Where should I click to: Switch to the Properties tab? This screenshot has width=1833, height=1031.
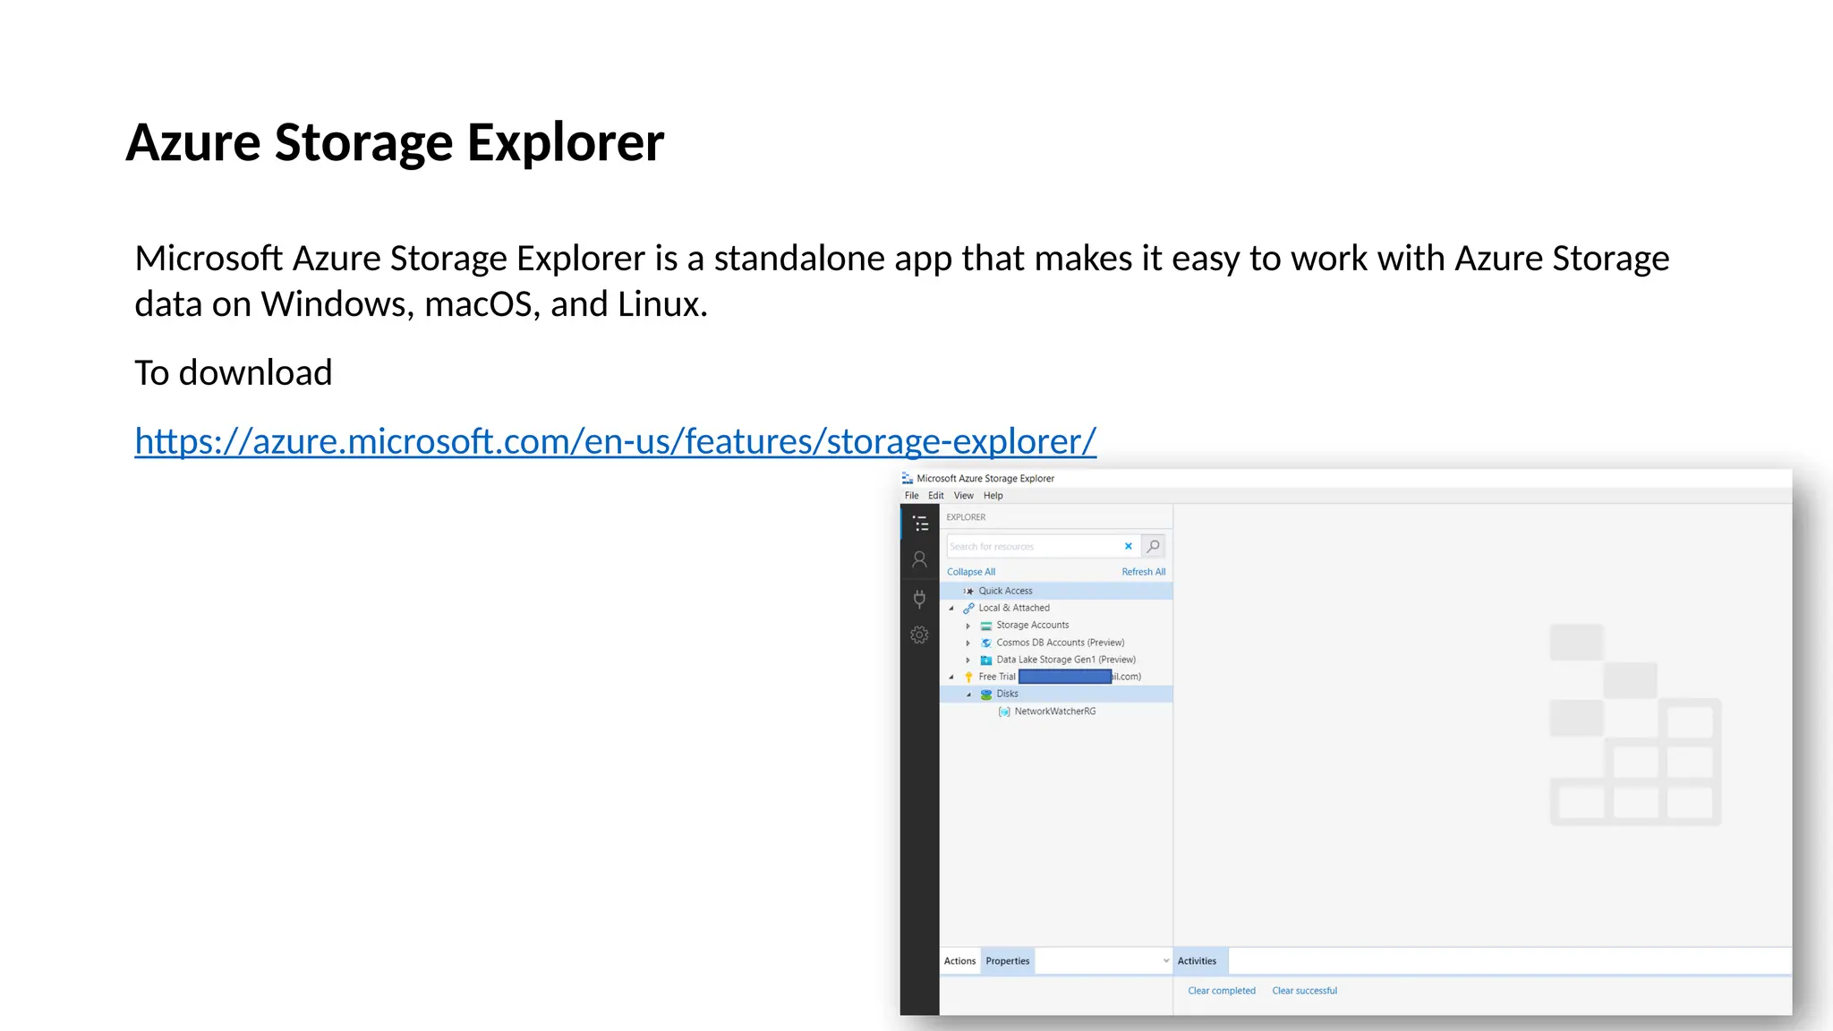tap(1008, 961)
